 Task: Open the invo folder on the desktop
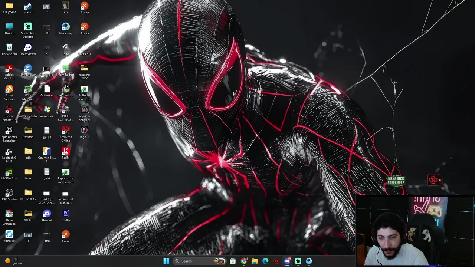click(x=28, y=174)
